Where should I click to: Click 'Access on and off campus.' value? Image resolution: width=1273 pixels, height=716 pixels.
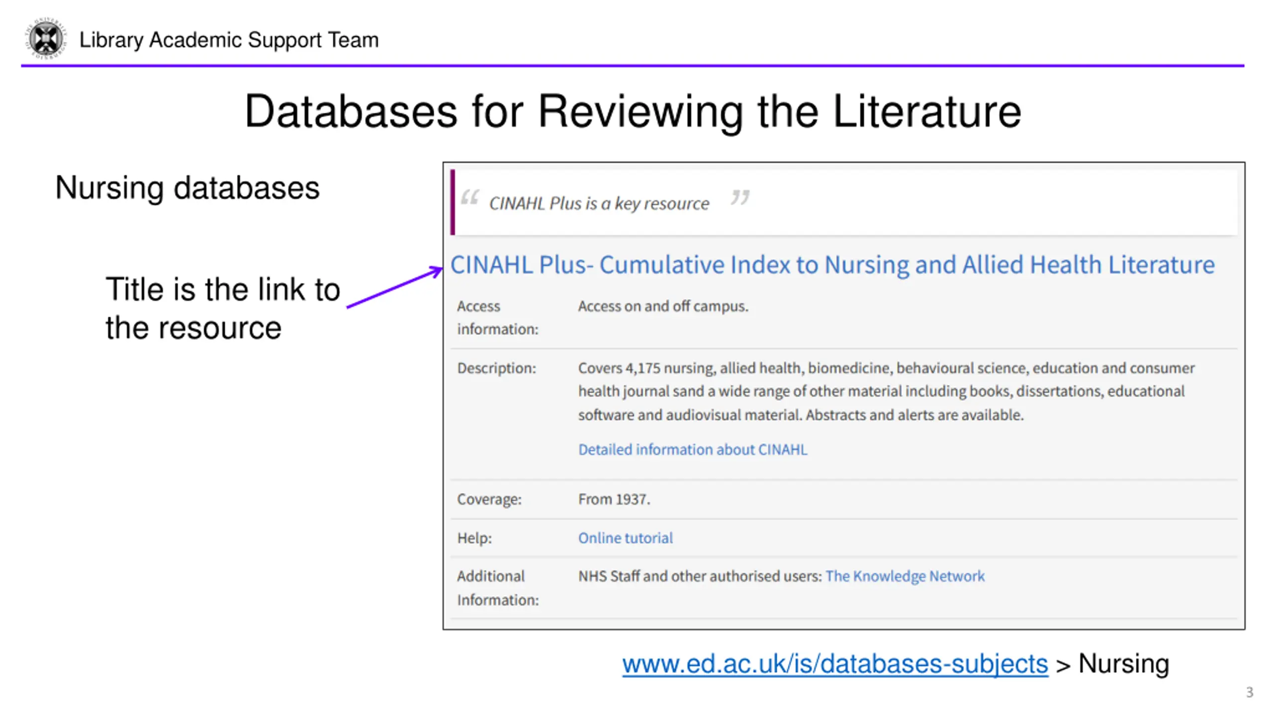click(x=663, y=306)
